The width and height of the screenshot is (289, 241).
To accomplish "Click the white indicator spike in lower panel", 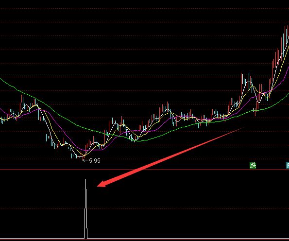I will click(85, 209).
